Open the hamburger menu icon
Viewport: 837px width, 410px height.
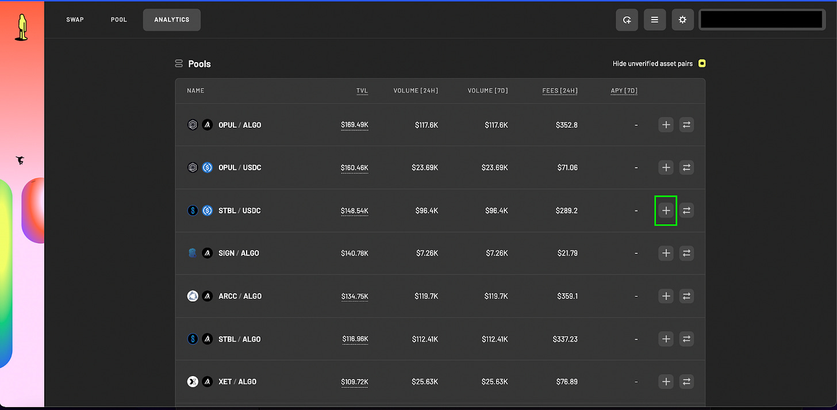(655, 20)
